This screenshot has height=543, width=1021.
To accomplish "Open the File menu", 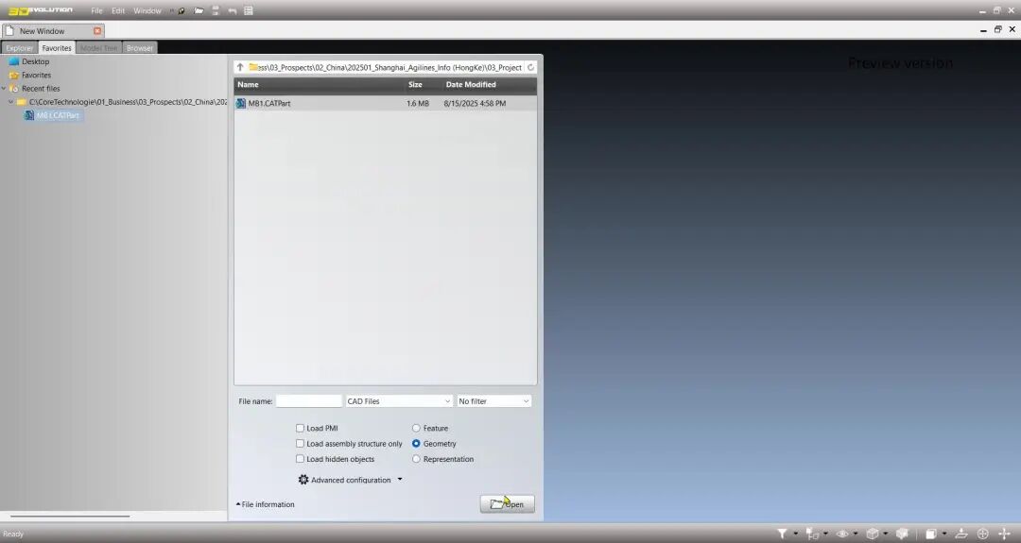I will 96,10.
